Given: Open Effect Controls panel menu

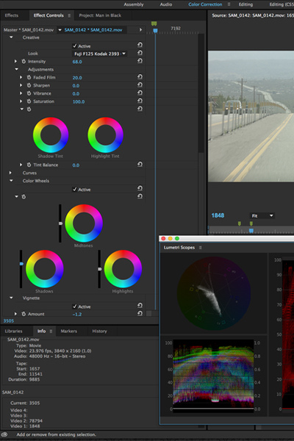Looking at the screenshot, I should click(x=69, y=15).
